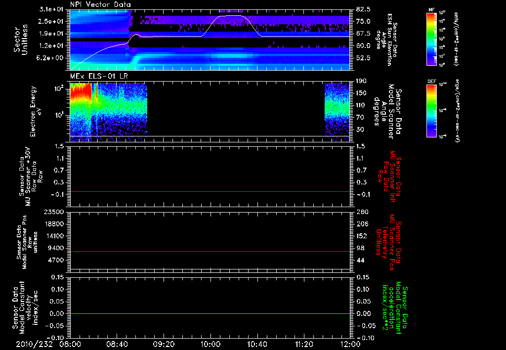Screen dimensions: 506x350
Task: Click the red 'MU Scanner Inh Raw Data' label
Action: click(389, 176)
